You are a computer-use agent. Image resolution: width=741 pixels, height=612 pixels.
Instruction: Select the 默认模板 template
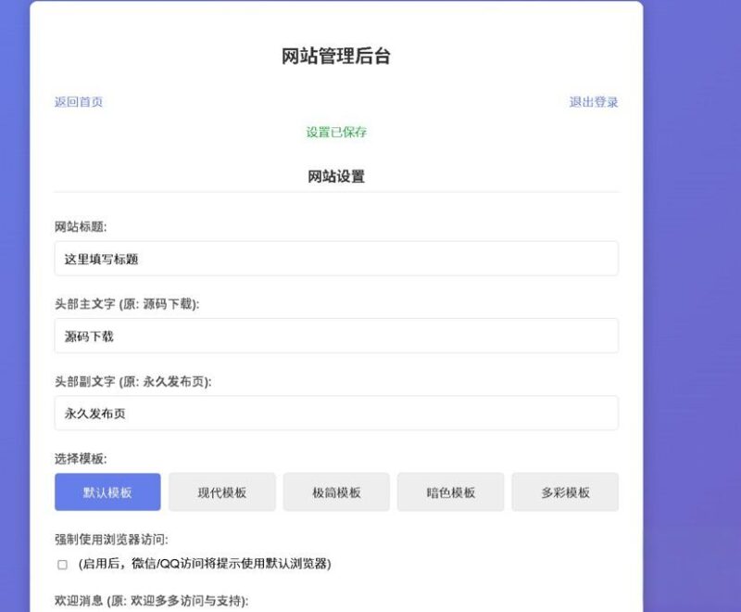(107, 492)
